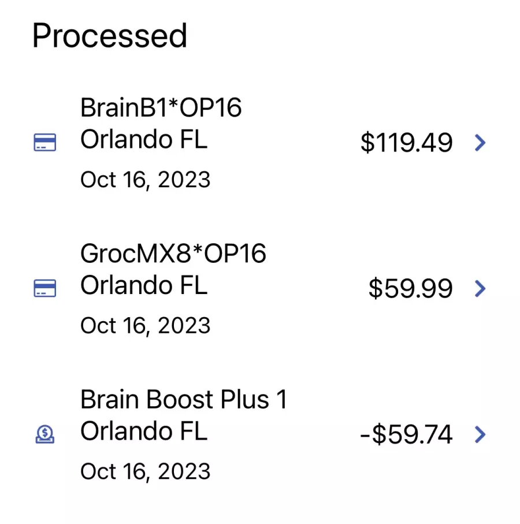
Task: Click the Oct 16, 2023 date under Brain Boost Plus 1
Action: tap(145, 471)
